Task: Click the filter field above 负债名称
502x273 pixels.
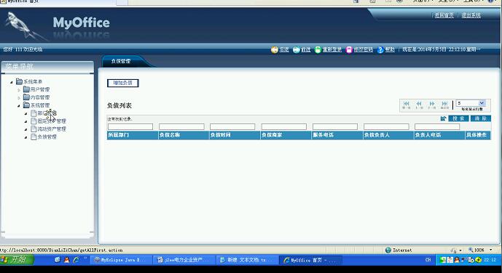Action: point(181,126)
